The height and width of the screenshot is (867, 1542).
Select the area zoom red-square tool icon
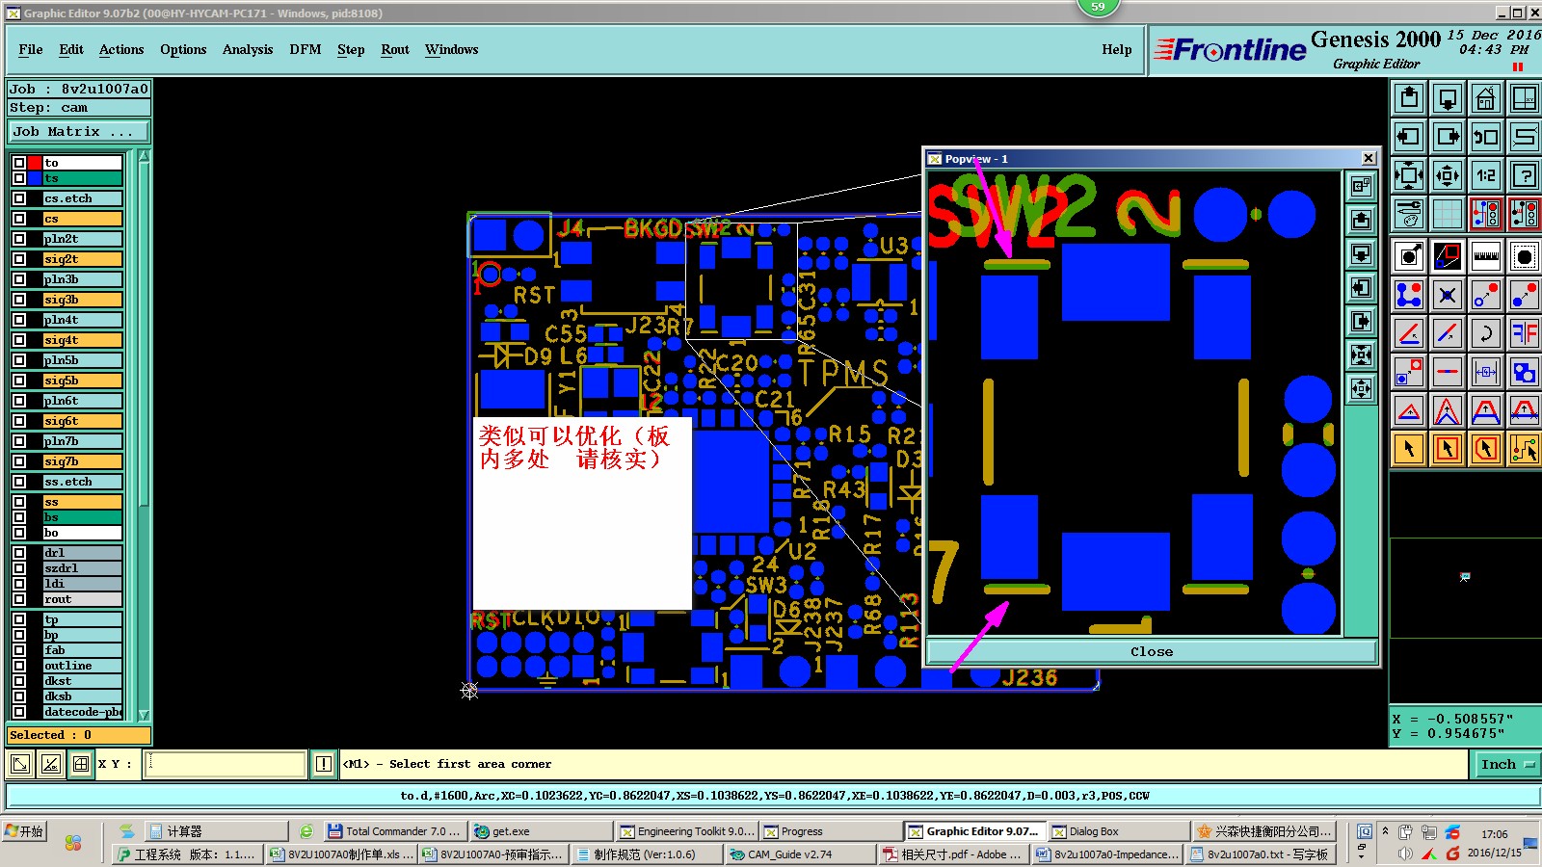coord(1448,256)
